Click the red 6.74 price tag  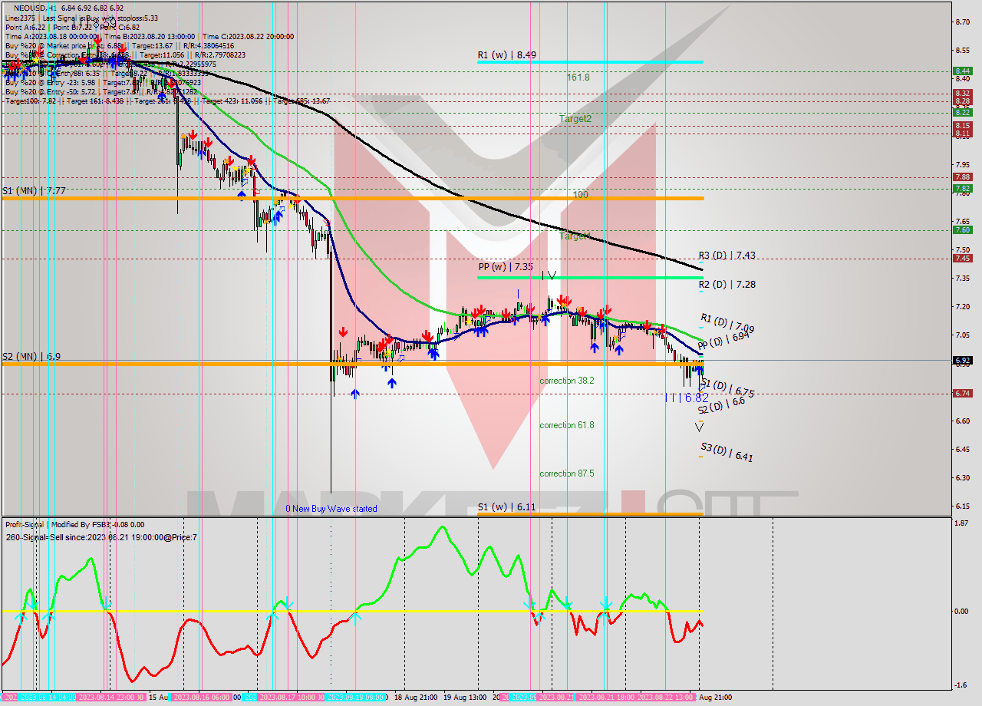(962, 393)
